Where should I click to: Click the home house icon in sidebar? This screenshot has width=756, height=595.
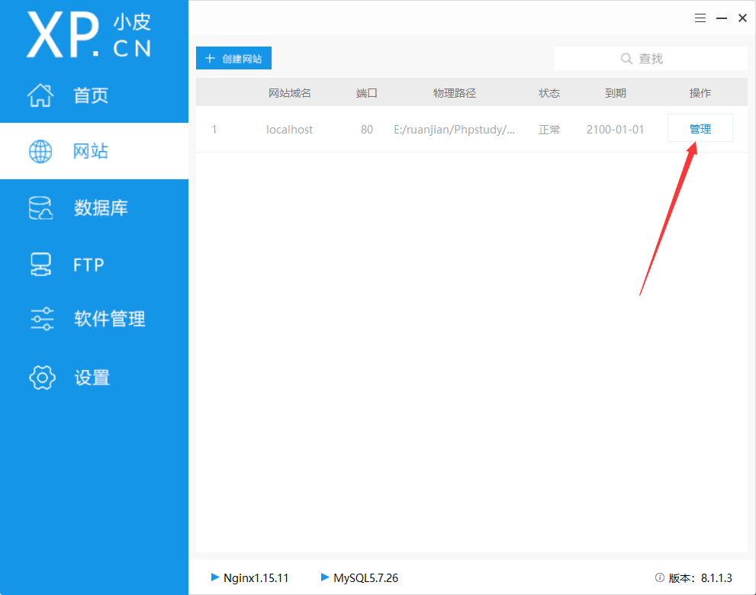40,95
